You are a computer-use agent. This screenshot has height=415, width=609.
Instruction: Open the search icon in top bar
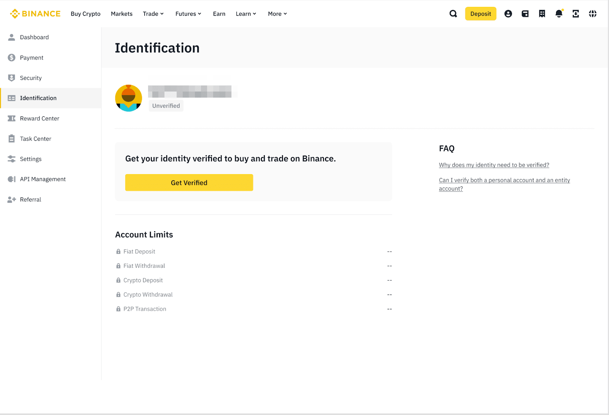[x=453, y=13]
